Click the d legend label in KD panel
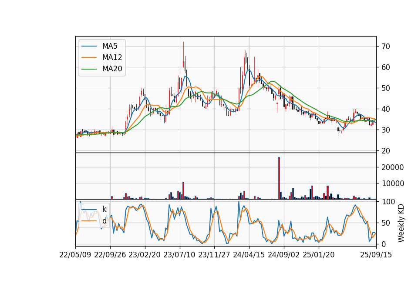This screenshot has height=300, width=418. [104, 221]
